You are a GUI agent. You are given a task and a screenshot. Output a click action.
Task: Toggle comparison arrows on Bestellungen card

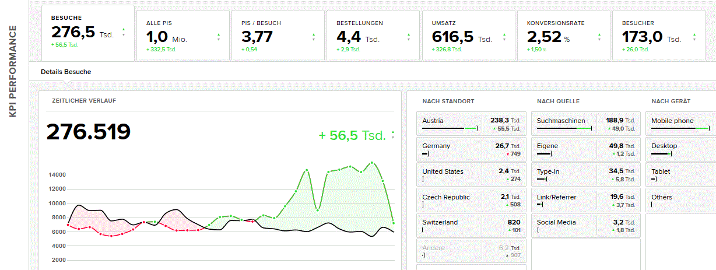[409, 37]
